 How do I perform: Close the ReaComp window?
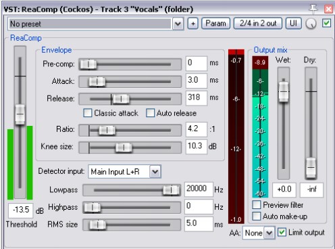coord(328,9)
